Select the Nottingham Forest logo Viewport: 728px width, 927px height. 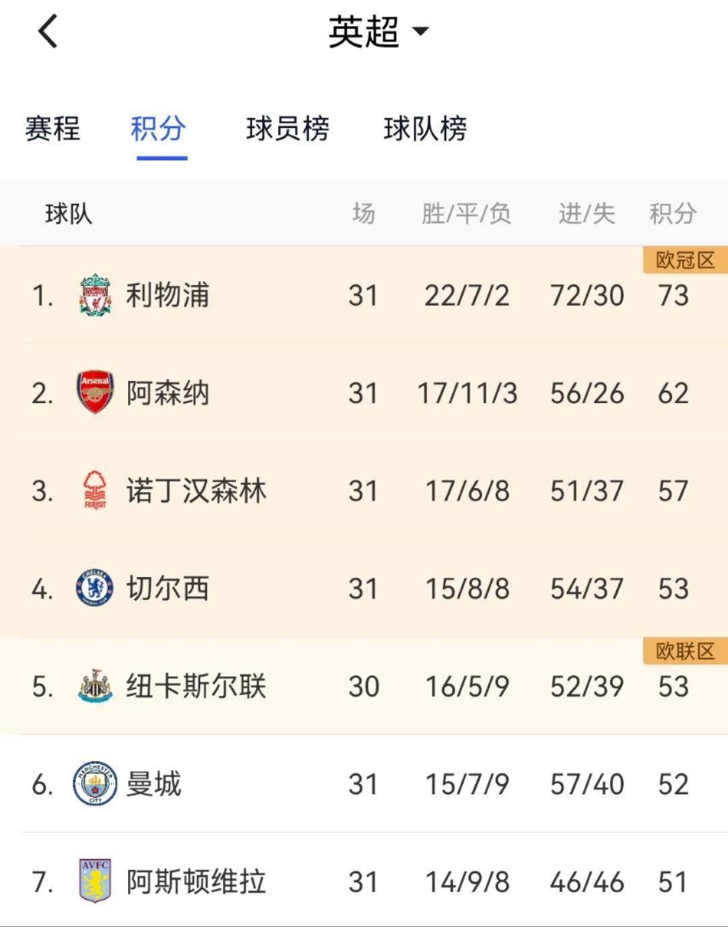(95, 490)
